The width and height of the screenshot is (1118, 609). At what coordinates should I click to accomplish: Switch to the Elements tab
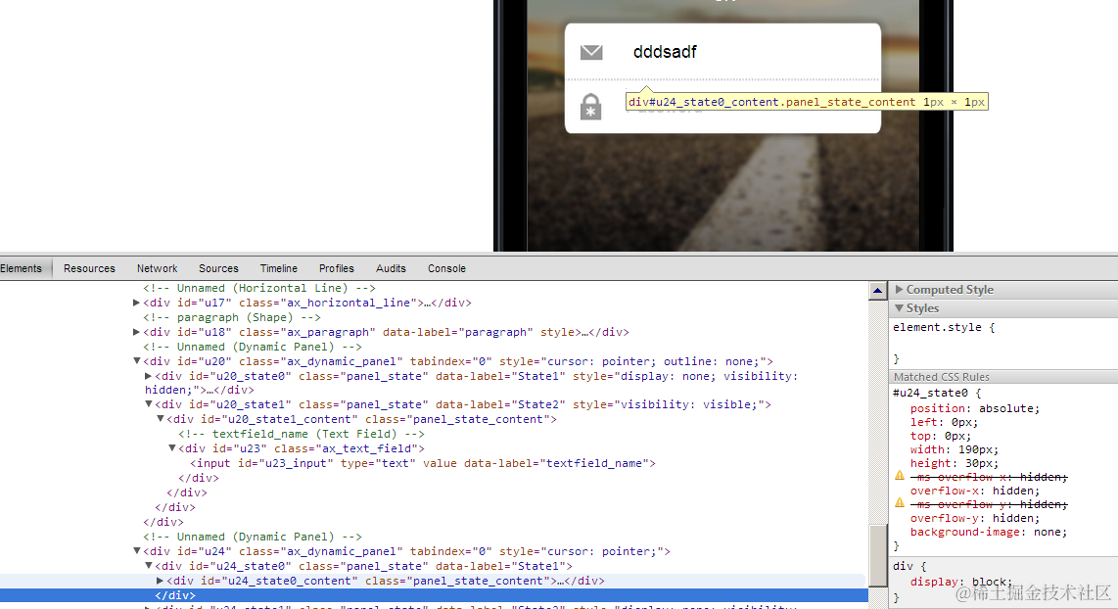22,268
